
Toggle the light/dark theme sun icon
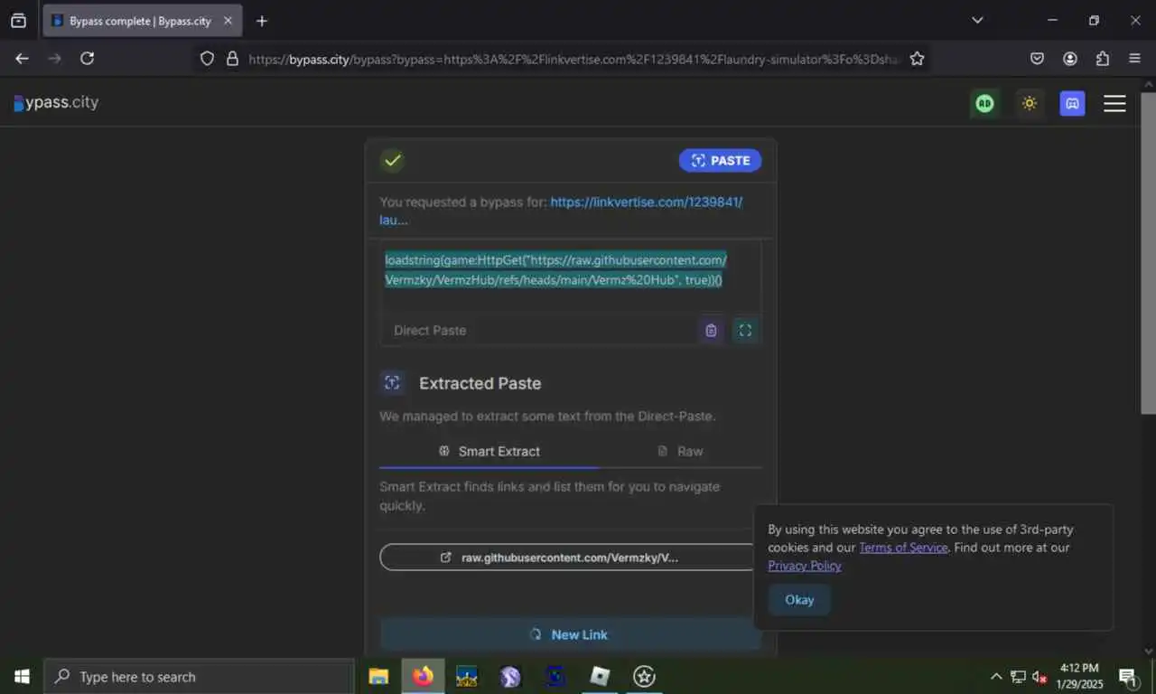pos(1029,103)
